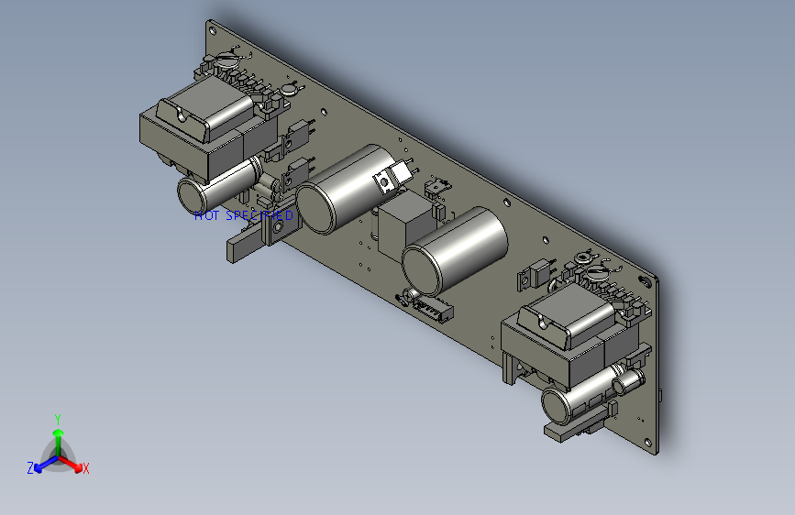Viewport: 795px width, 515px height.
Task: Click the green Y axis arrow of triad
Action: pyautogui.click(x=59, y=441)
